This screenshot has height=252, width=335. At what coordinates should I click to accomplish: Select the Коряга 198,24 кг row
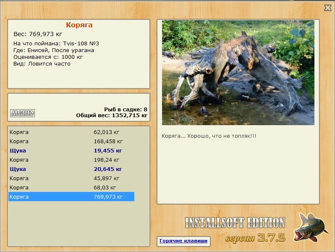[x=71, y=160]
